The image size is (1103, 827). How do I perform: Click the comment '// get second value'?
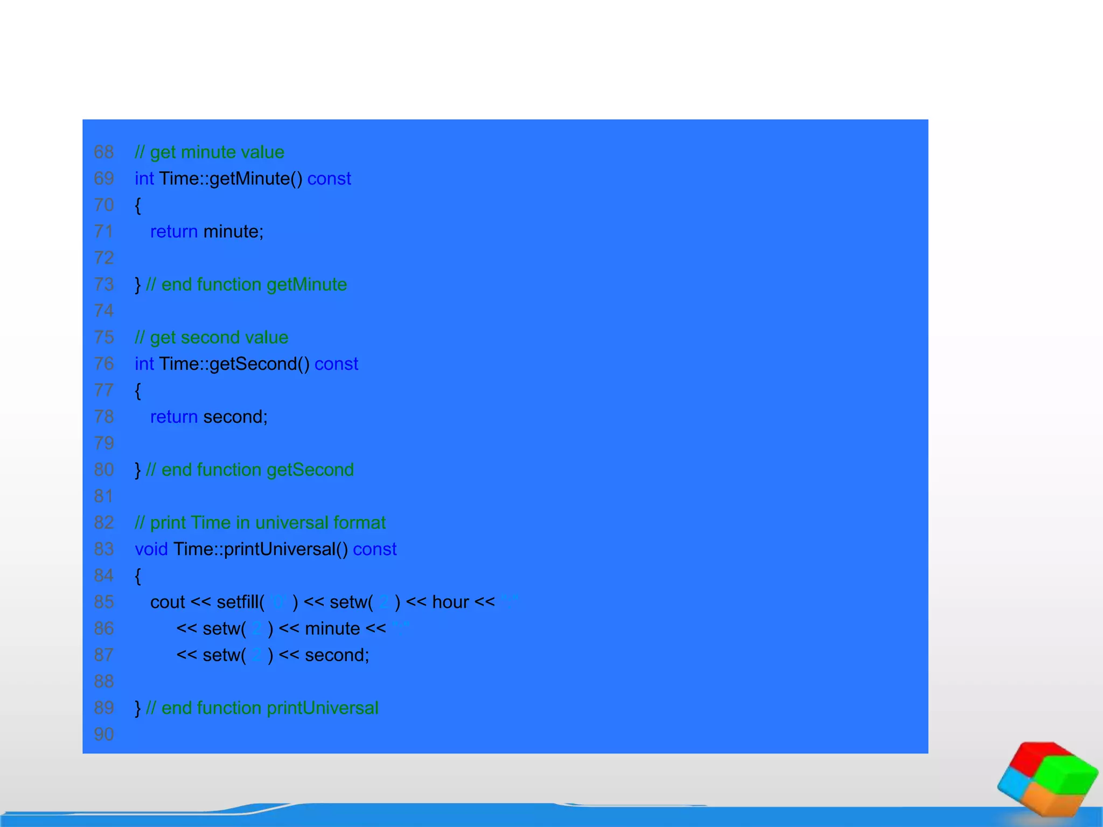point(212,338)
